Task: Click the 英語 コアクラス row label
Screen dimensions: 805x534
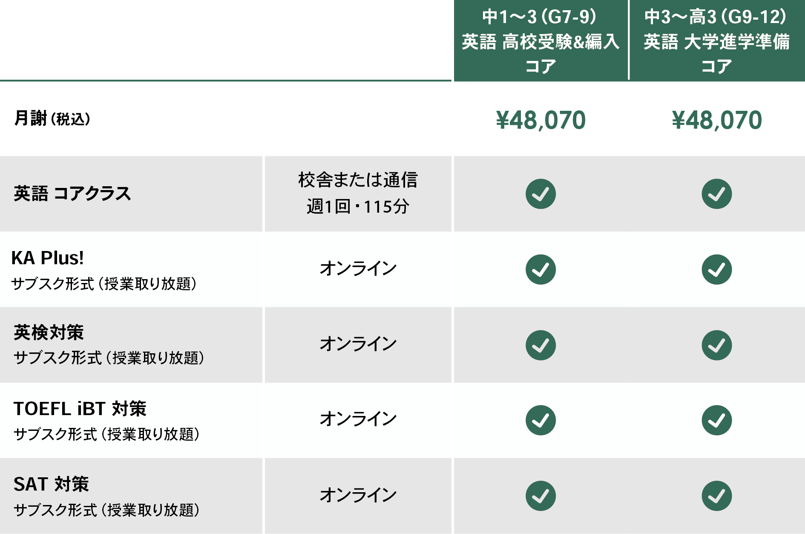Action: (72, 194)
